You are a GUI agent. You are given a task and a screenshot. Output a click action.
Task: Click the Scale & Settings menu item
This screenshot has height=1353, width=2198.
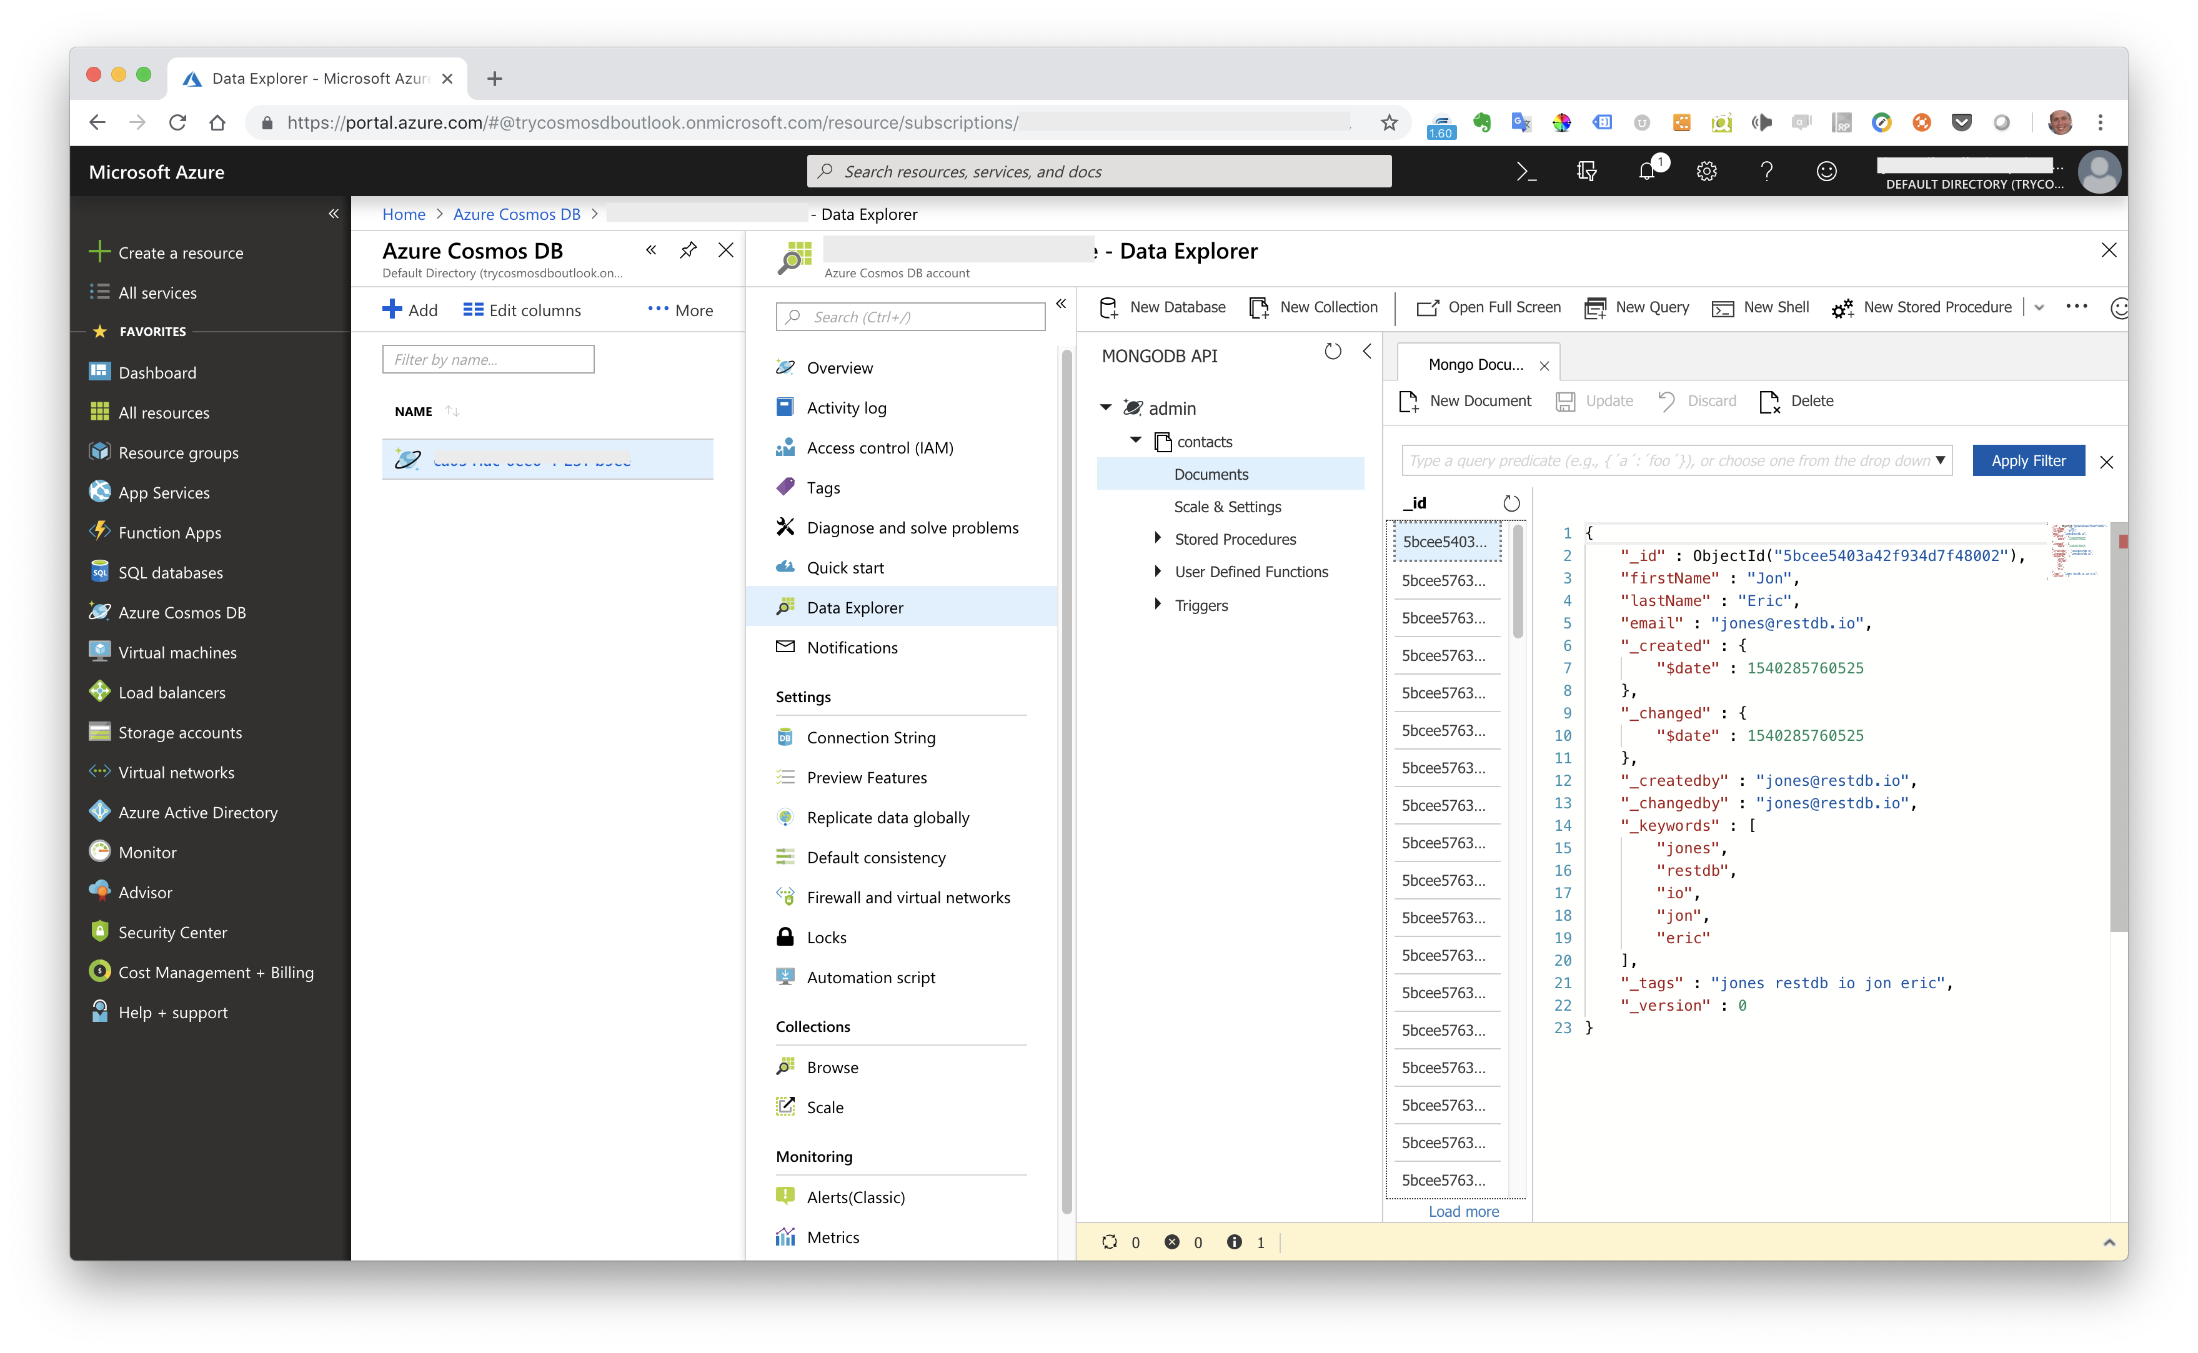coord(1228,505)
